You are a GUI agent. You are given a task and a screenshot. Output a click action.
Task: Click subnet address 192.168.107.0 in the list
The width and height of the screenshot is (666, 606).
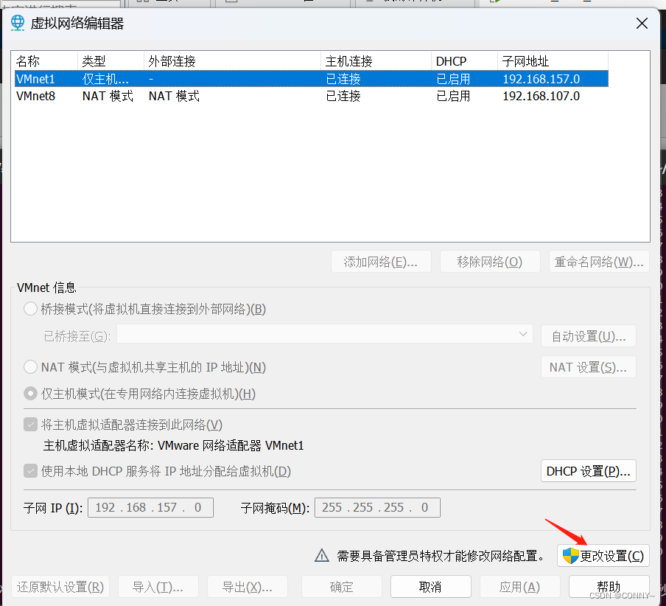[x=541, y=96]
